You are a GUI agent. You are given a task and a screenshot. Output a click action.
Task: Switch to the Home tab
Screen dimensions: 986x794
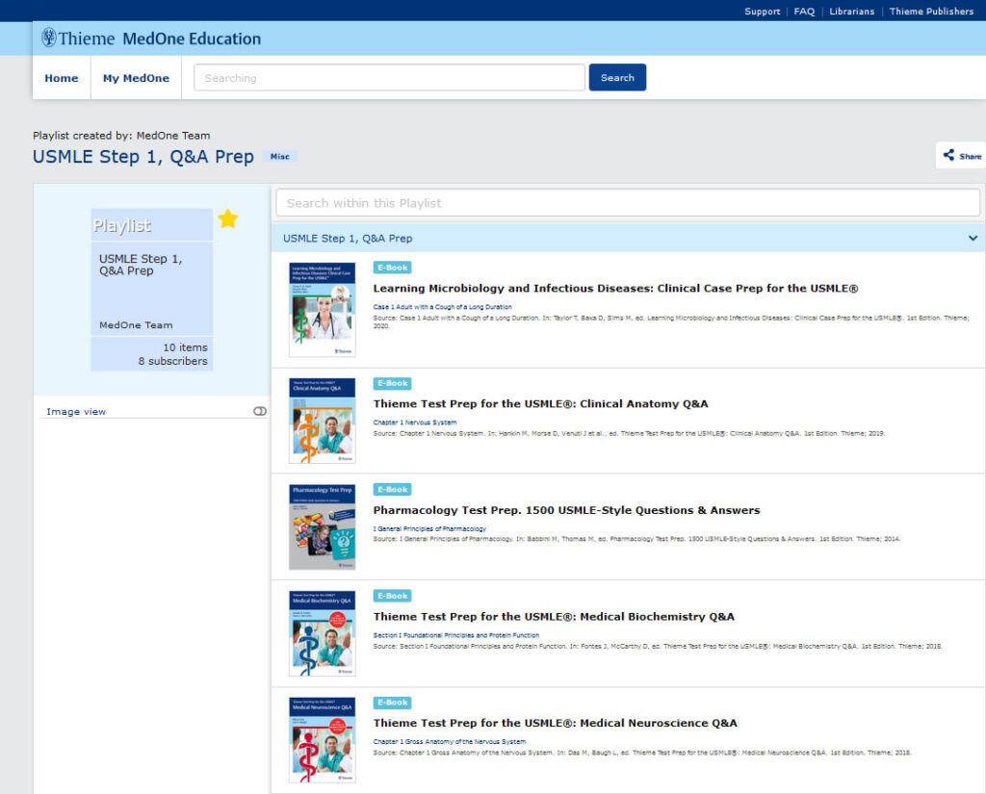click(61, 78)
